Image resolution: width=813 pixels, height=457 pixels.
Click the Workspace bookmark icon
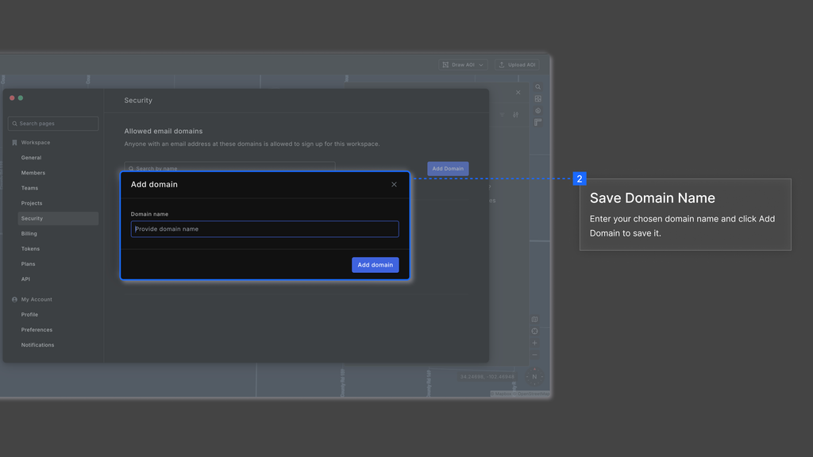point(14,143)
